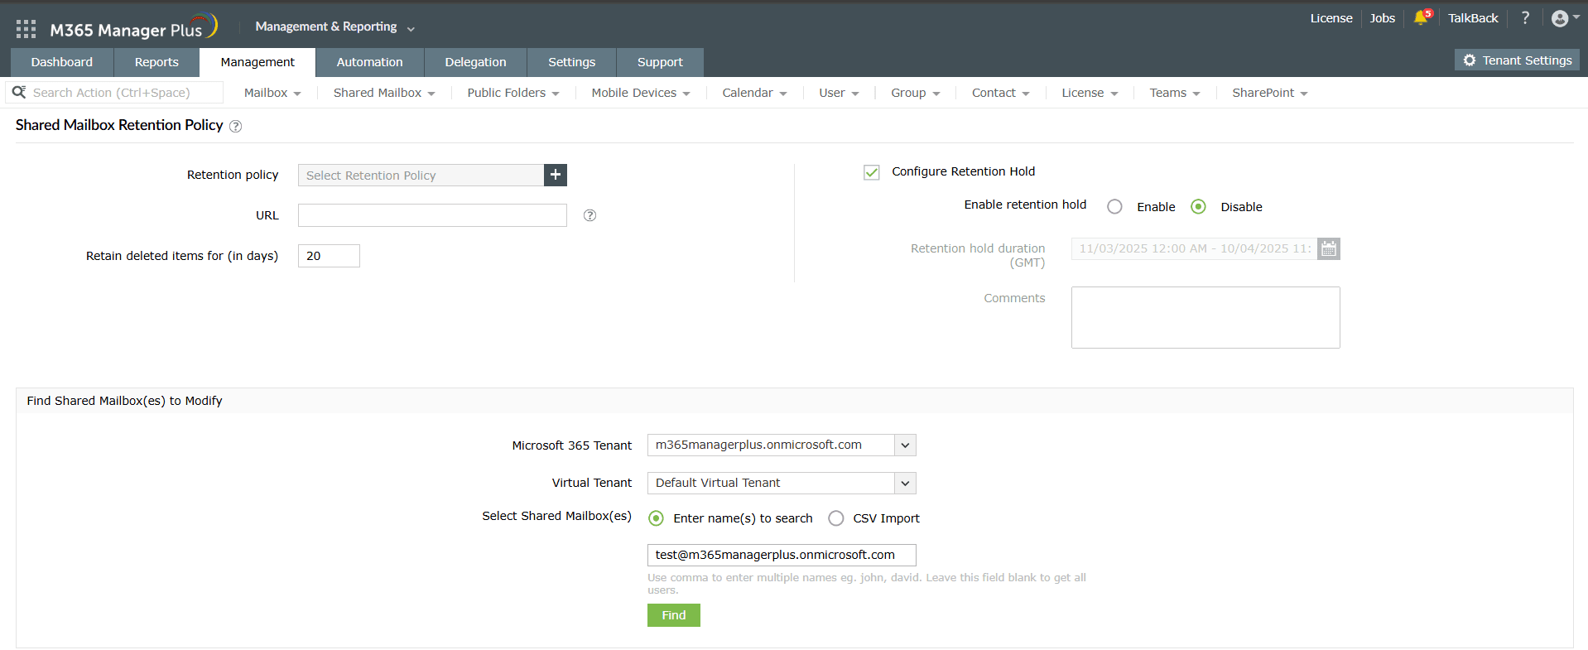1588x650 pixels.
Task: Open the Shared Mailbox dropdown menu
Action: click(384, 93)
